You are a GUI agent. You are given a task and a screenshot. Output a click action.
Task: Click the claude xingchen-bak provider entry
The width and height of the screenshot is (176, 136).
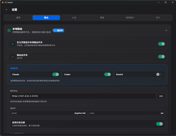(48, 113)
